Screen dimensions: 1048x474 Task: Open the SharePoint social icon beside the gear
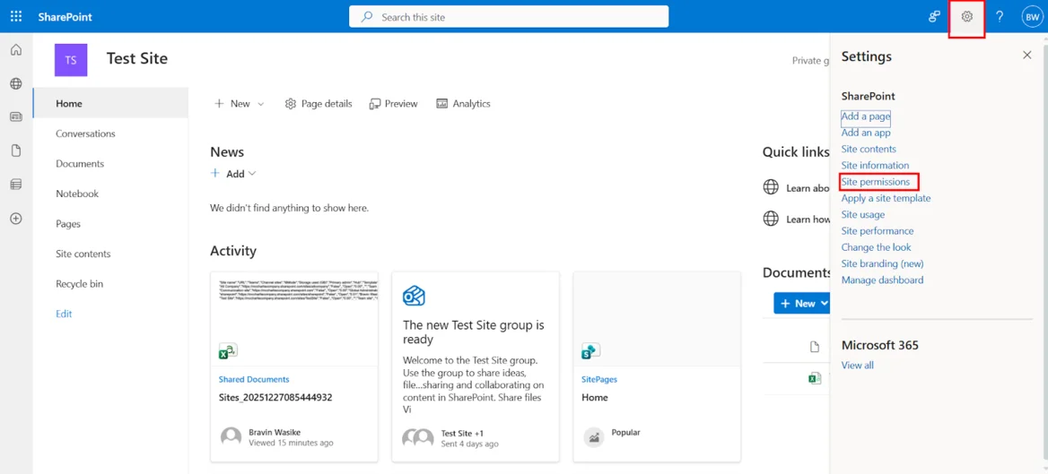coord(934,17)
